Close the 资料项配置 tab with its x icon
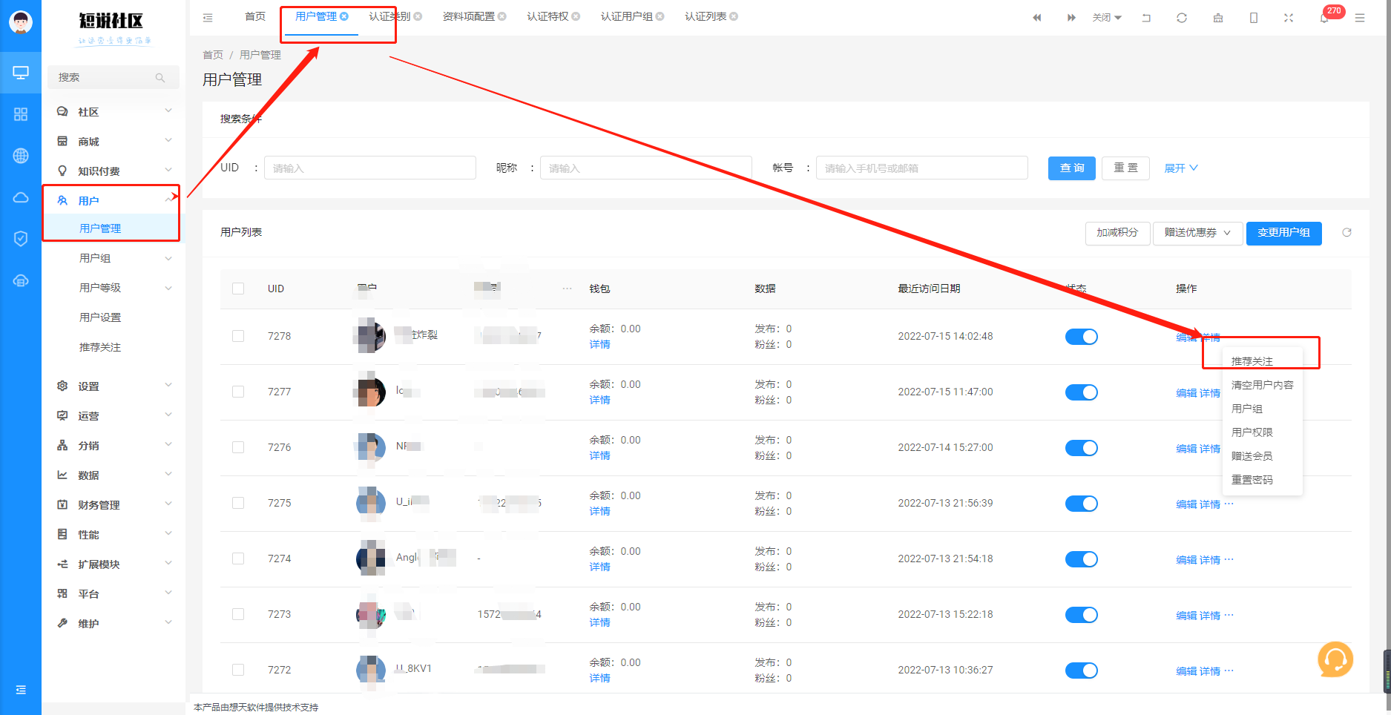The image size is (1391, 715). (502, 16)
